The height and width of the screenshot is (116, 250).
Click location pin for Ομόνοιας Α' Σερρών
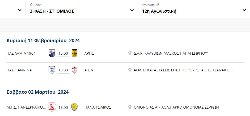coord(130,107)
